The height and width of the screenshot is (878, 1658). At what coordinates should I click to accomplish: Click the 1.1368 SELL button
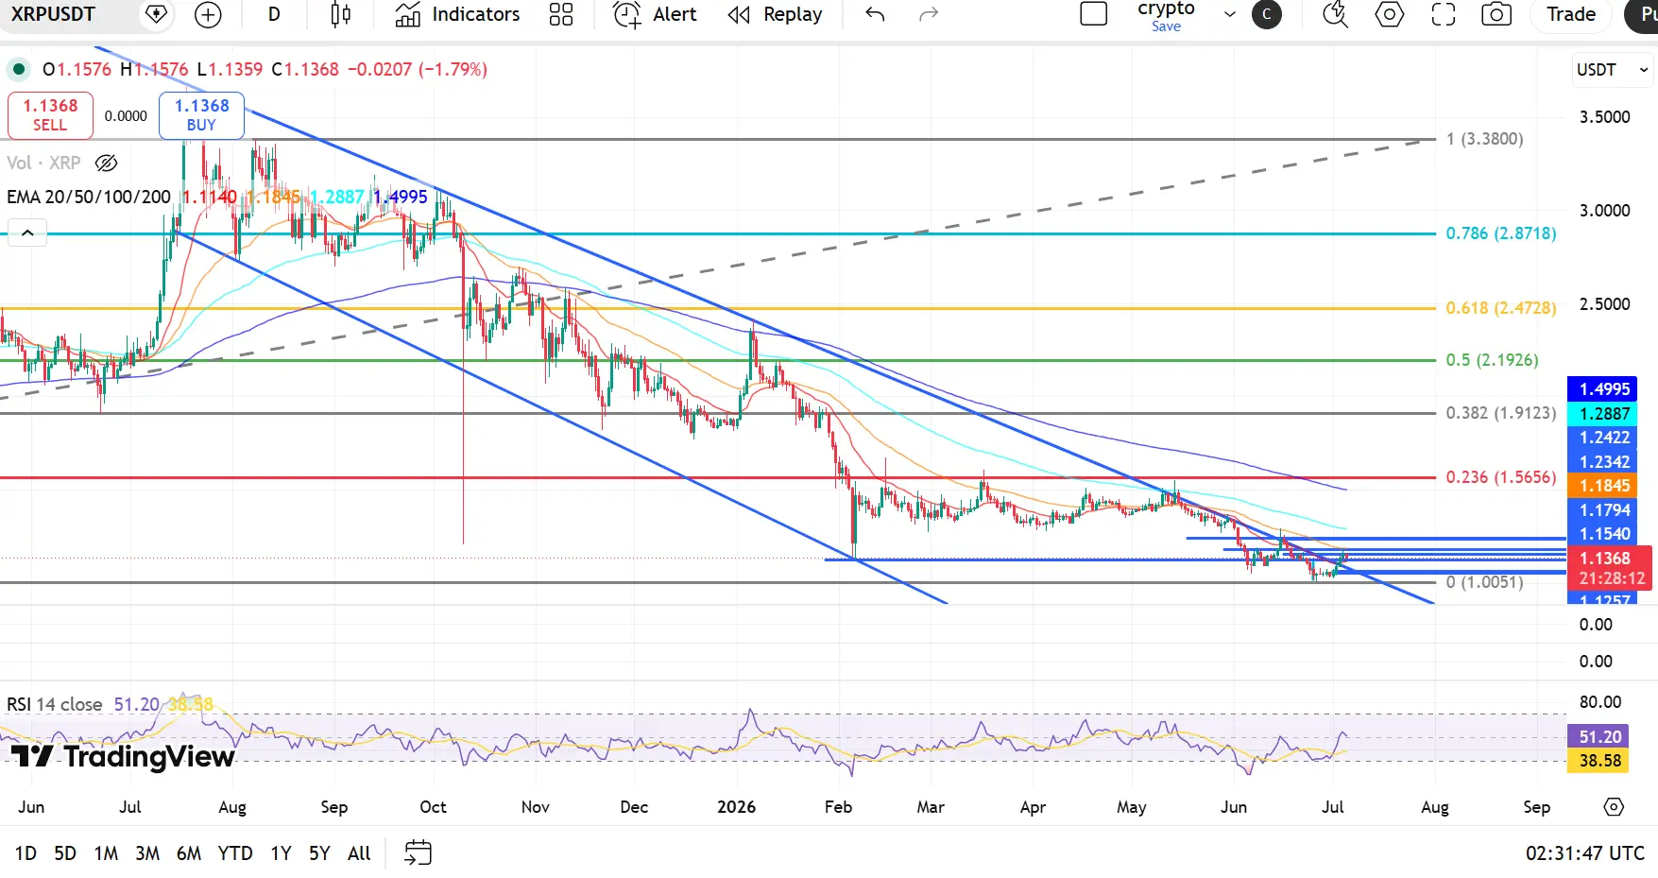coord(50,115)
